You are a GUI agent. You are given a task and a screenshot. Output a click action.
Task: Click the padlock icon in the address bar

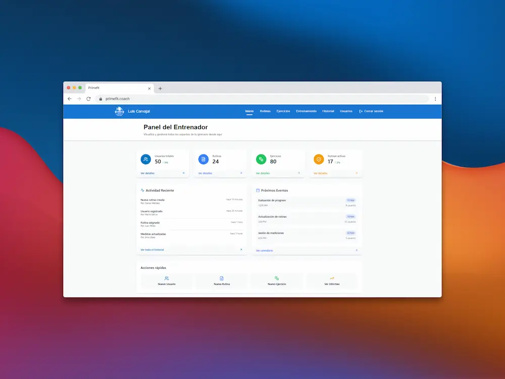101,99
